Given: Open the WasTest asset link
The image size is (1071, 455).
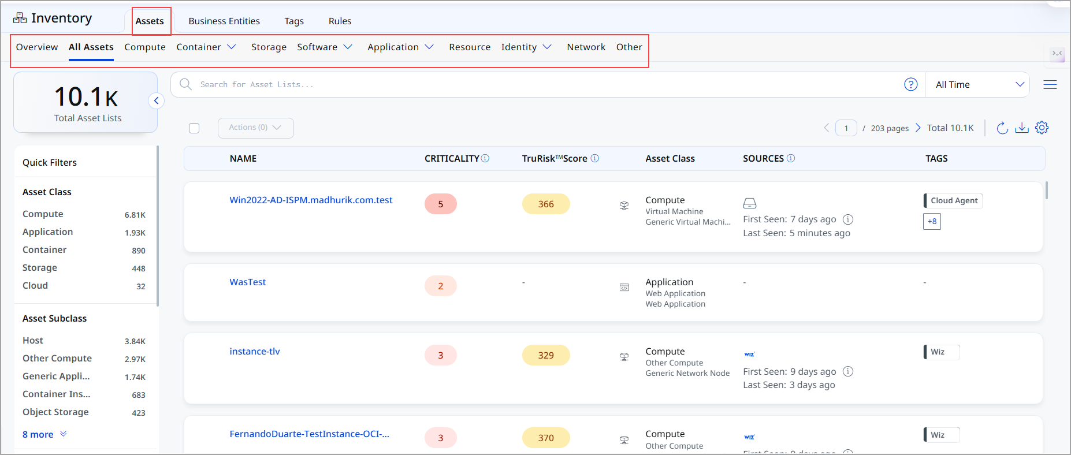Looking at the screenshot, I should (x=248, y=282).
